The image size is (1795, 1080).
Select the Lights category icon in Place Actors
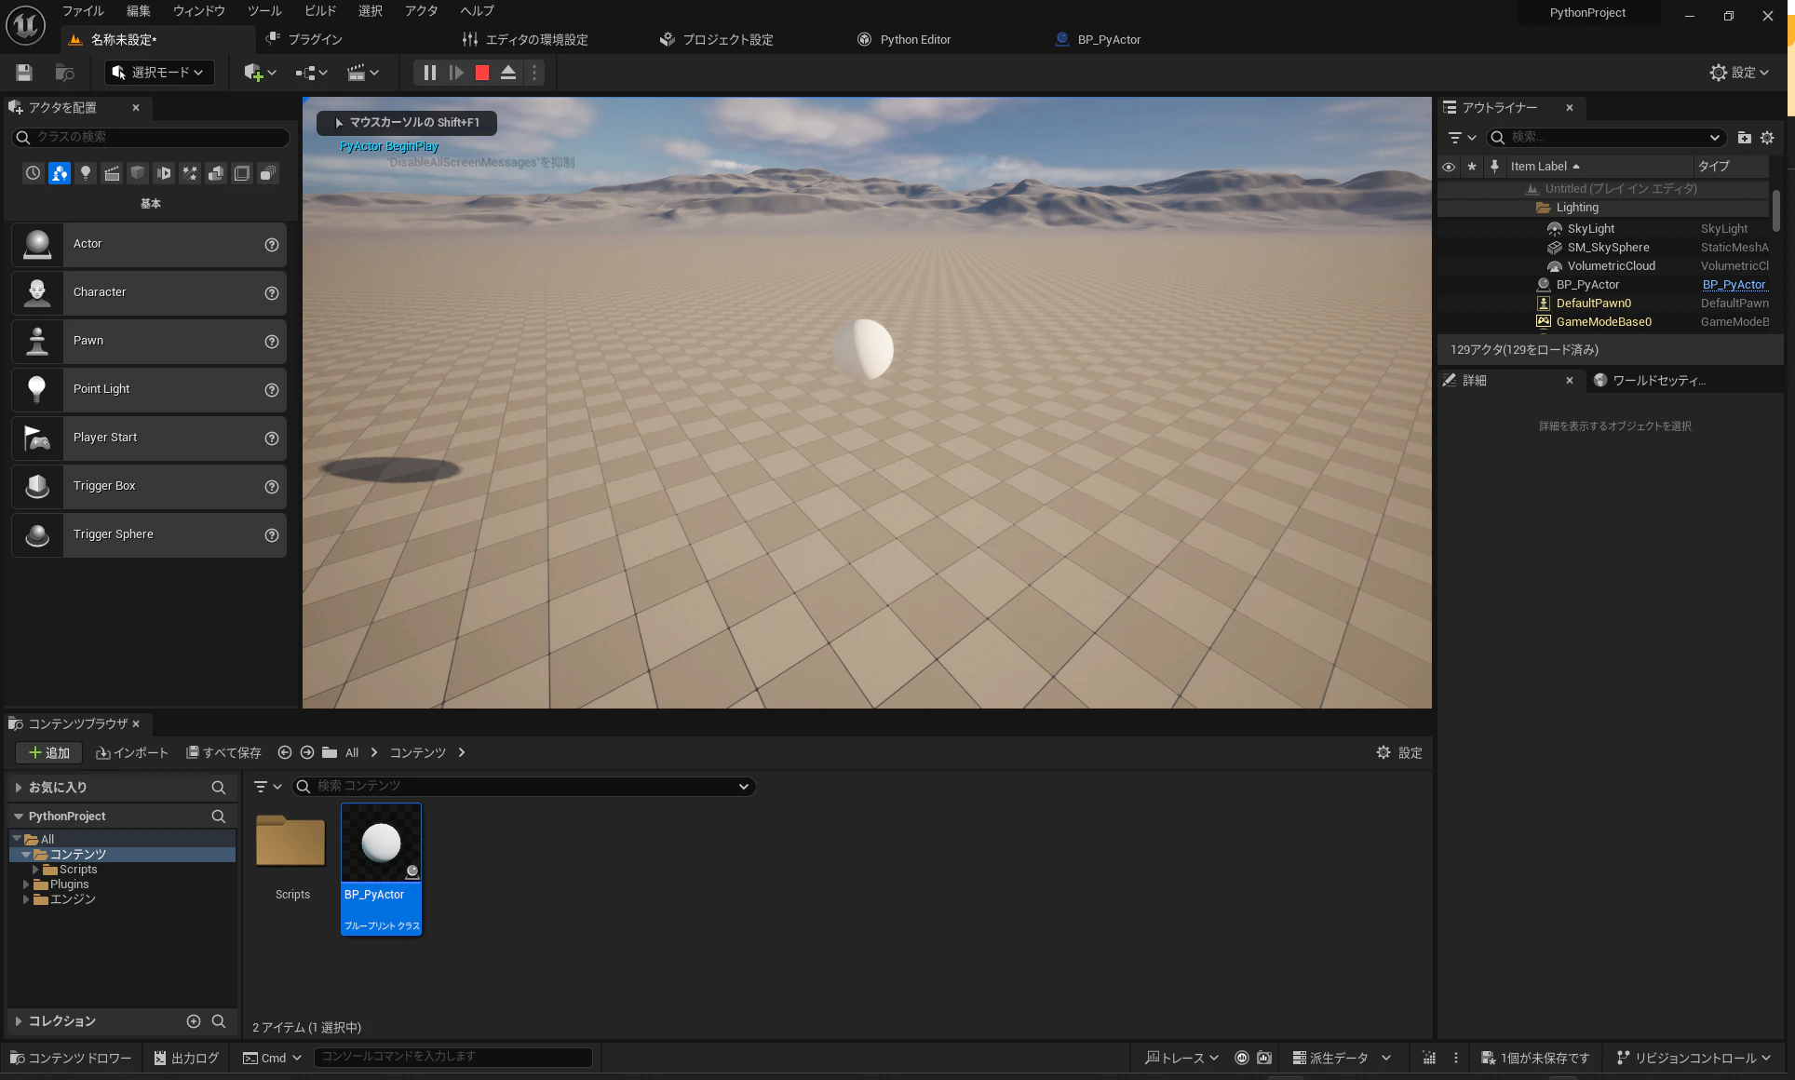[86, 173]
